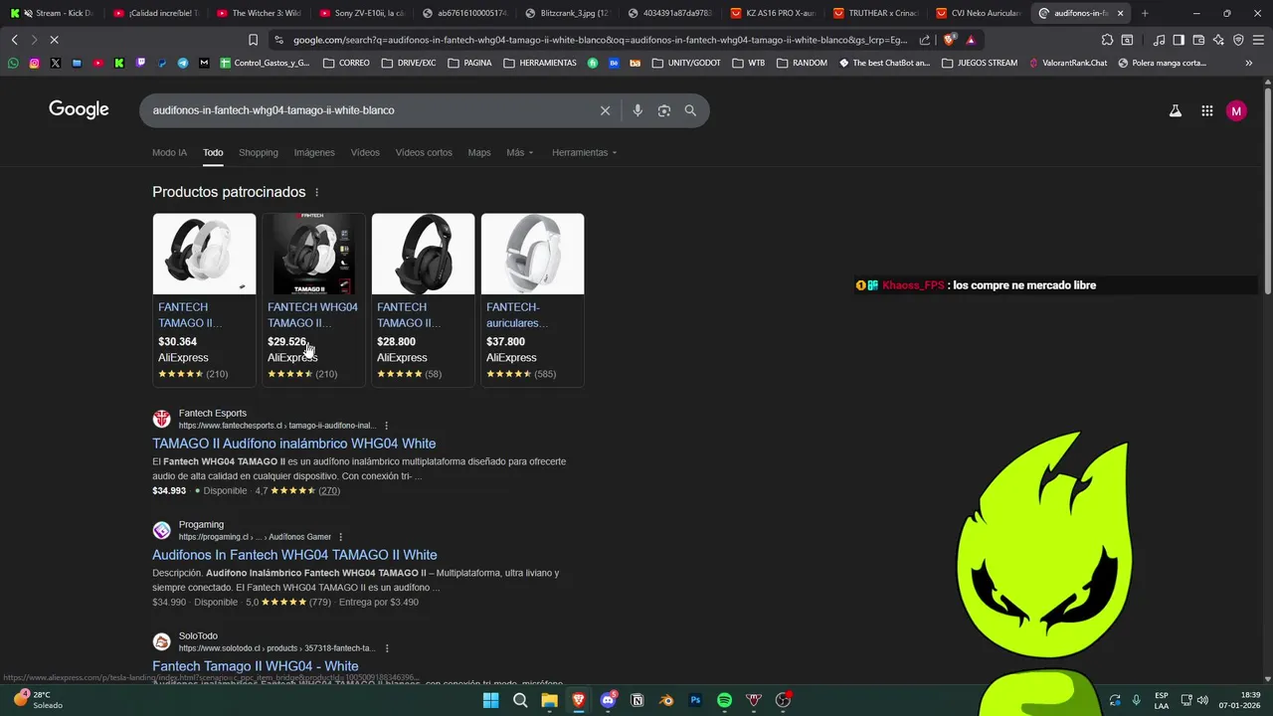
Task: Switch to Maps search tab
Action: [479, 152]
